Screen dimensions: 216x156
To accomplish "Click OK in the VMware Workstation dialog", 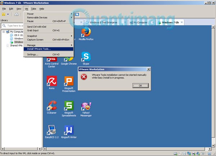I will click(140, 85).
